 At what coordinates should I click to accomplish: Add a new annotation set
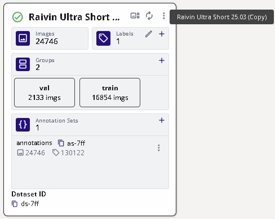(x=162, y=120)
